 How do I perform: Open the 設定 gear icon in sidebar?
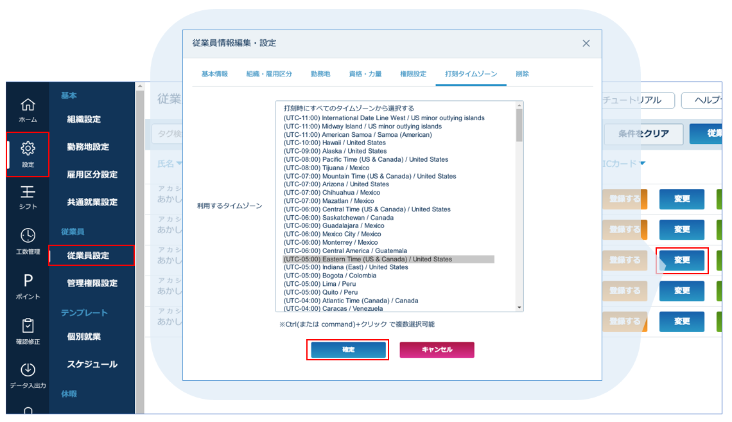(x=28, y=154)
